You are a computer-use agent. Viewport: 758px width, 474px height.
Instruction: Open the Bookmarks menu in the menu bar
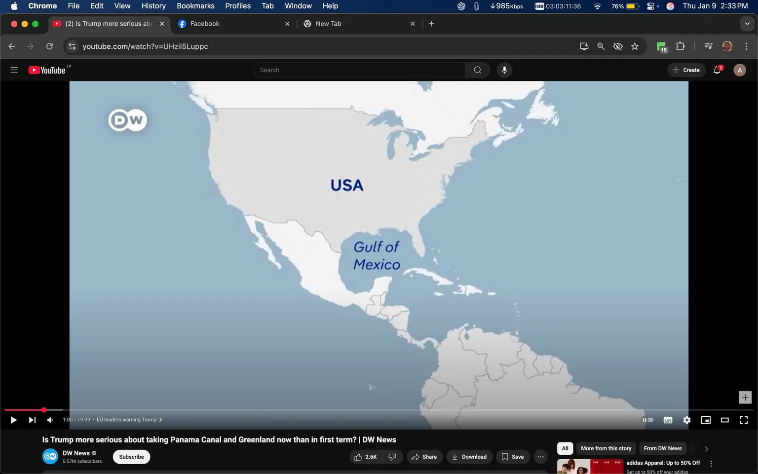[x=195, y=6]
